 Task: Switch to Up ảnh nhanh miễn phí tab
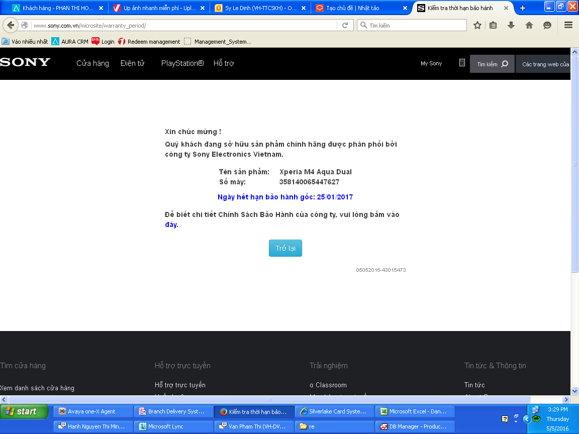159,8
